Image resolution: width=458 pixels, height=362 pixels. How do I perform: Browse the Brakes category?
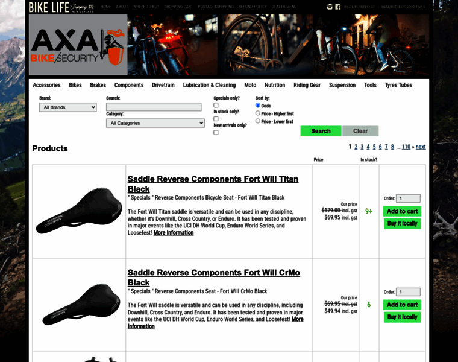[x=98, y=85]
